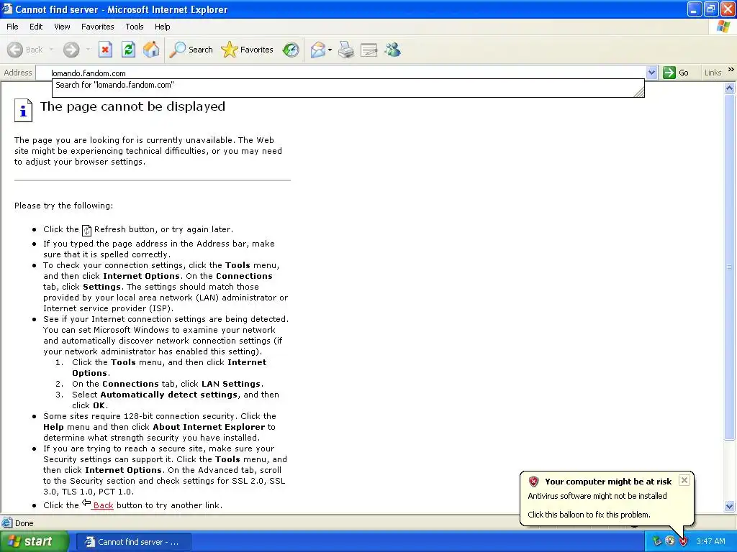Select the 'Search for lomando.fandom.com' suggestion
This screenshot has height=552, width=737.
348,85
